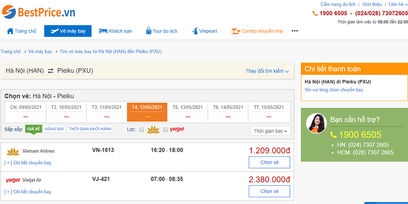Open Giới thiệu link in header

coord(372,5)
